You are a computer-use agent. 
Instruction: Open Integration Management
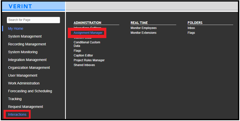point(27,60)
